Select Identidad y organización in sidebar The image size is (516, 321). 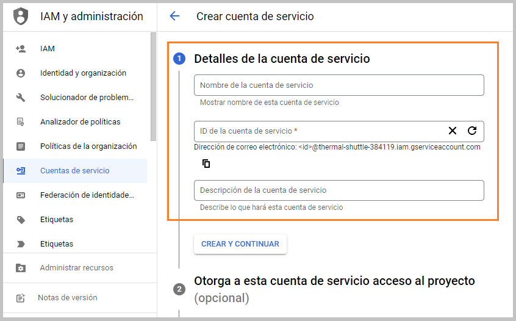(x=75, y=73)
